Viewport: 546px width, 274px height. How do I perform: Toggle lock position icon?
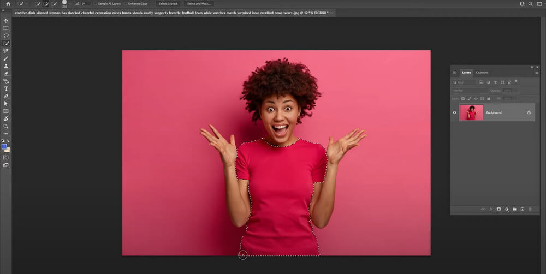(x=476, y=99)
